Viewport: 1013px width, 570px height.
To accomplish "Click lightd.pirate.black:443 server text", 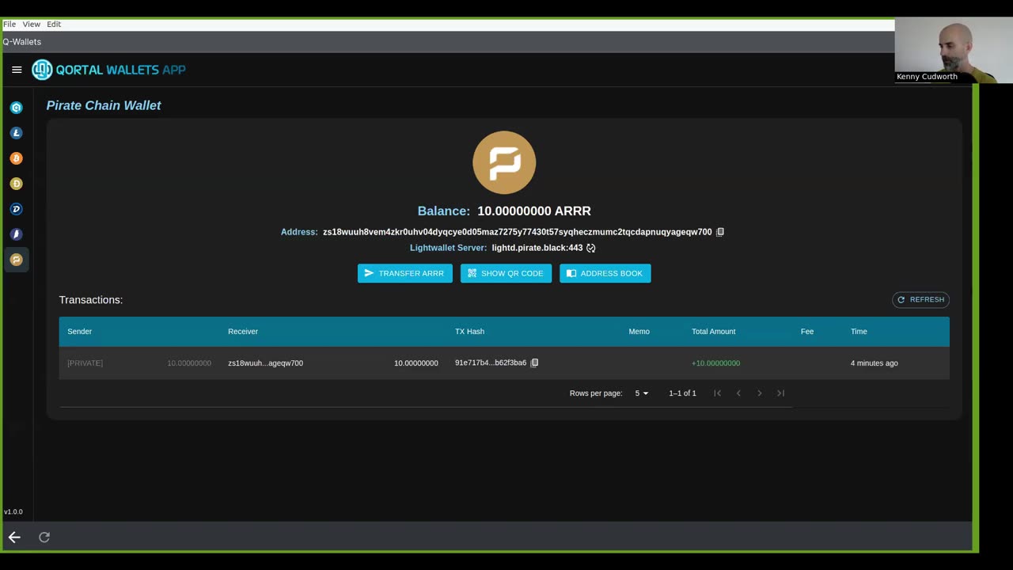I will point(537,248).
